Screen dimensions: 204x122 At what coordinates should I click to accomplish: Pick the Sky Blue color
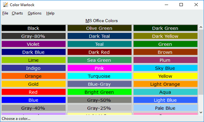click(165, 68)
